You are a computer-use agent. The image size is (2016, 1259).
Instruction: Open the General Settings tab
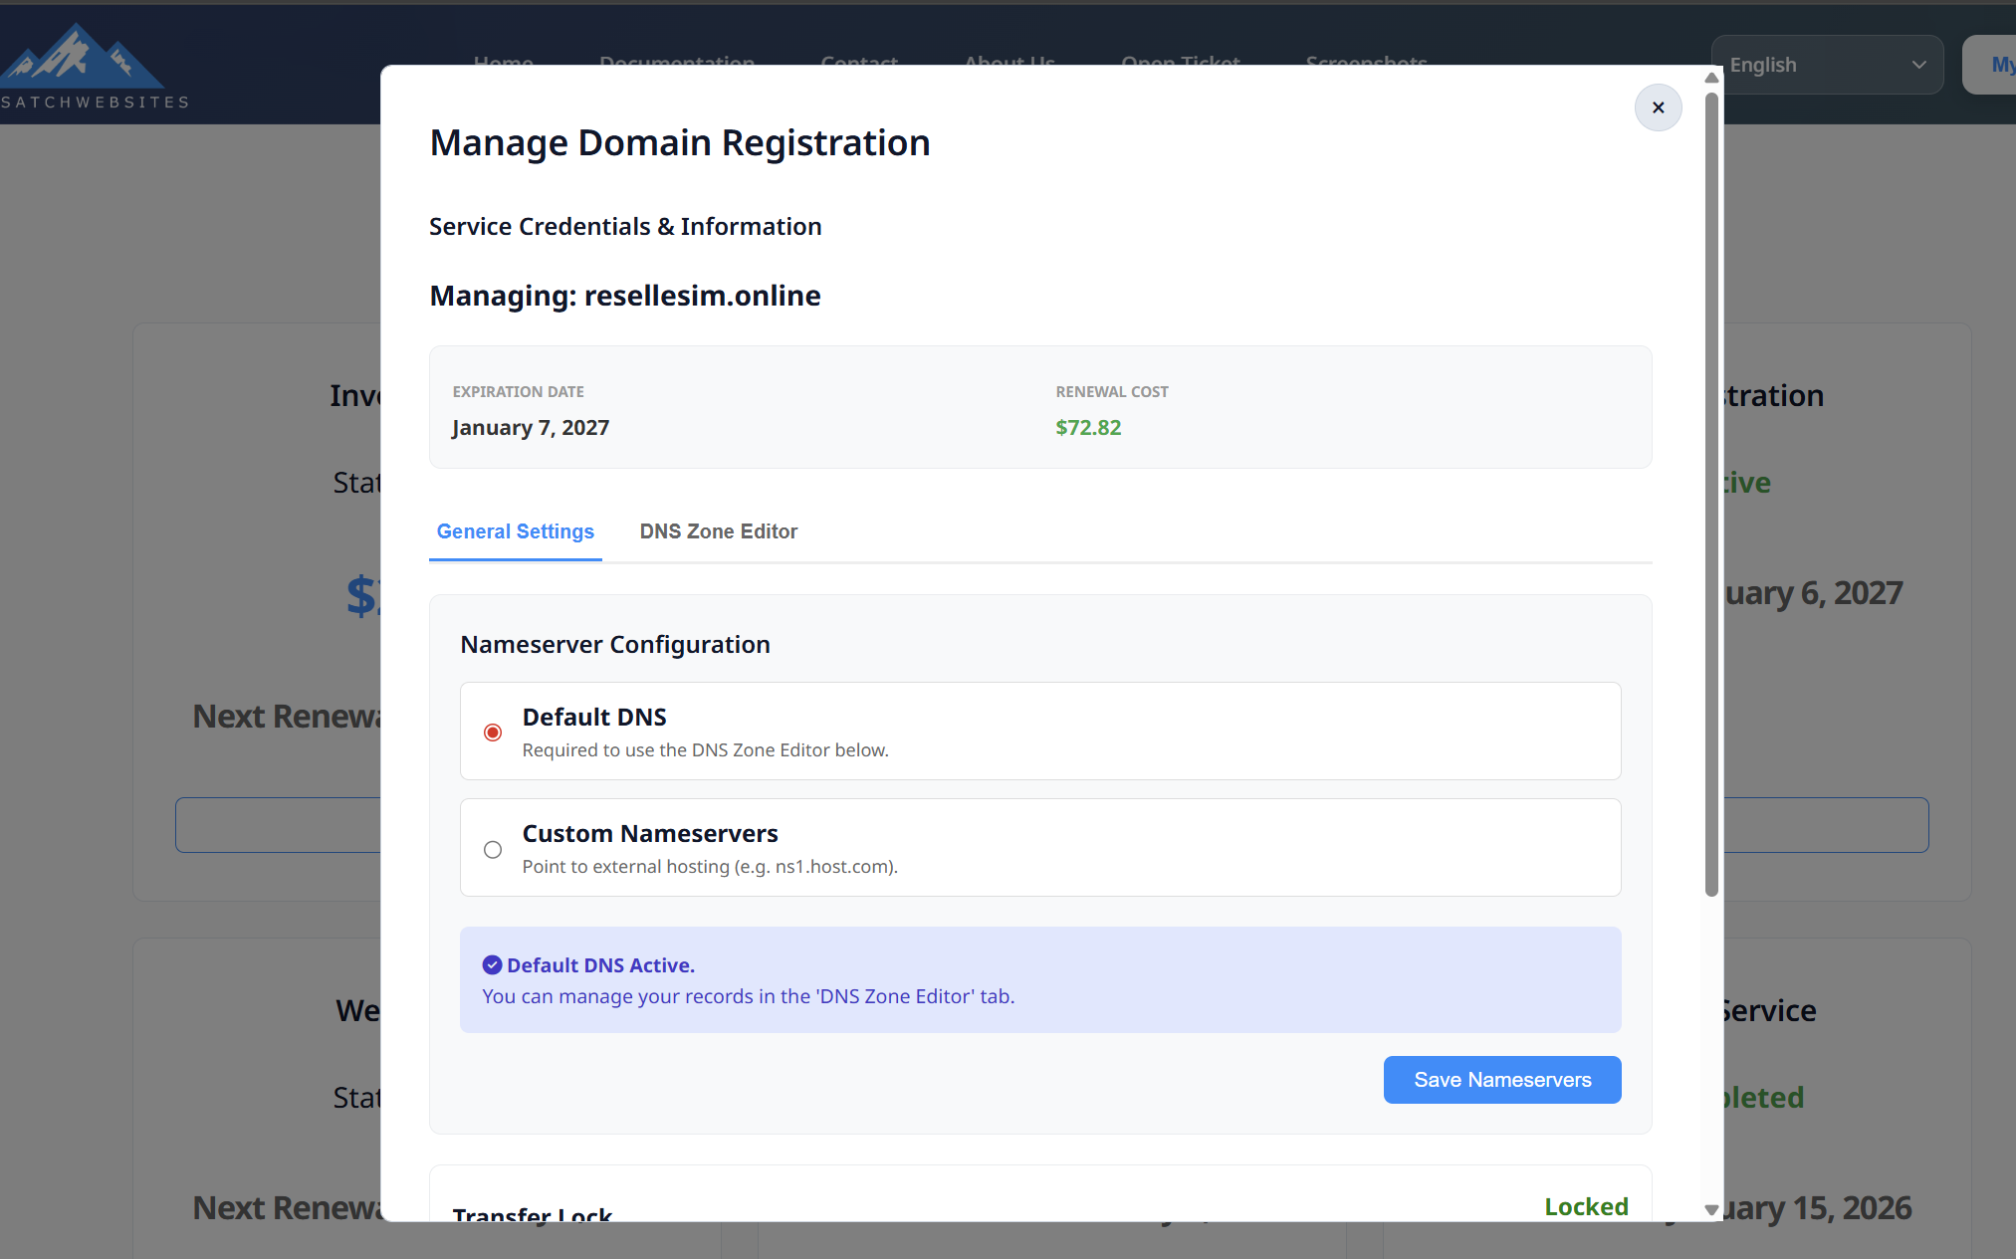tap(515, 531)
